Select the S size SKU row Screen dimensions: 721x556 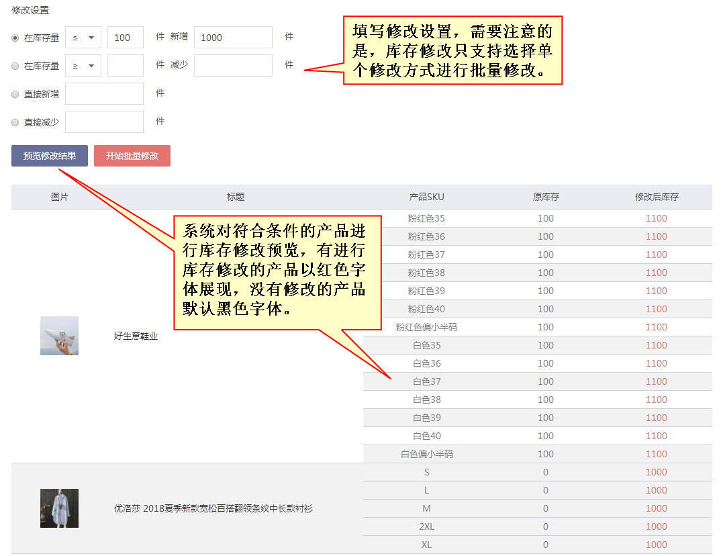tap(538, 472)
